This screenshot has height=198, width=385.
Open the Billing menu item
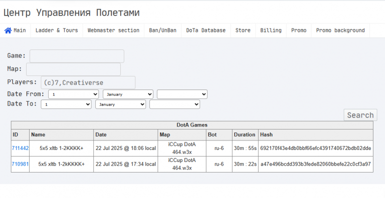click(271, 30)
